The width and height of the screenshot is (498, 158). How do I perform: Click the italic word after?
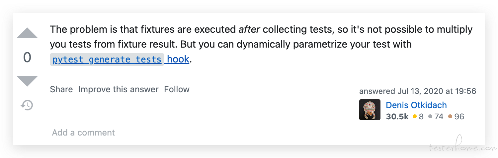click(x=249, y=29)
